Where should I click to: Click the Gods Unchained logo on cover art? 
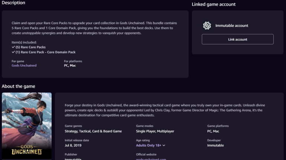(x=27, y=150)
